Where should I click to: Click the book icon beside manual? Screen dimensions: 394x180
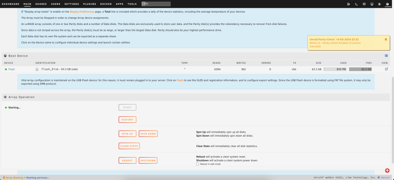[378, 178]
